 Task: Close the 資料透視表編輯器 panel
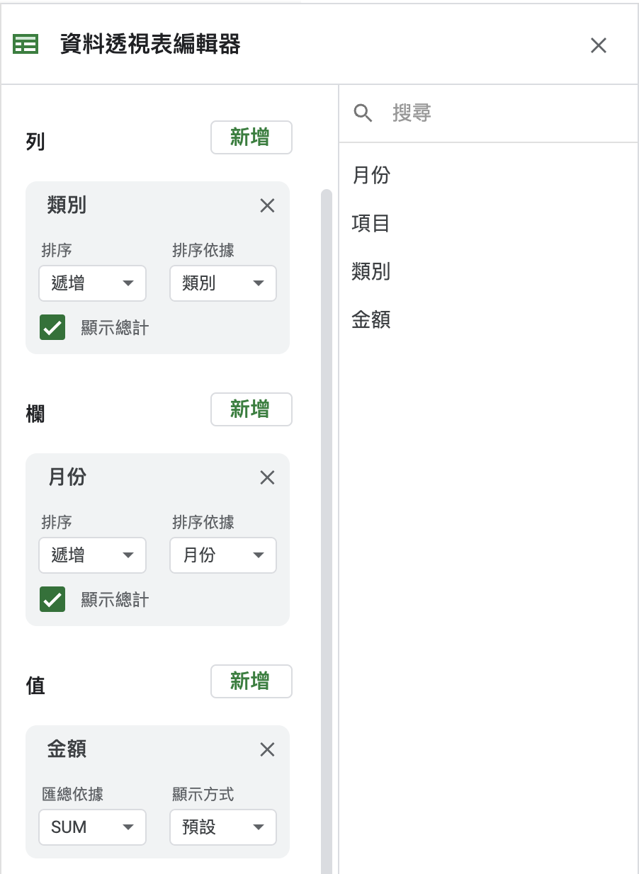tap(599, 45)
